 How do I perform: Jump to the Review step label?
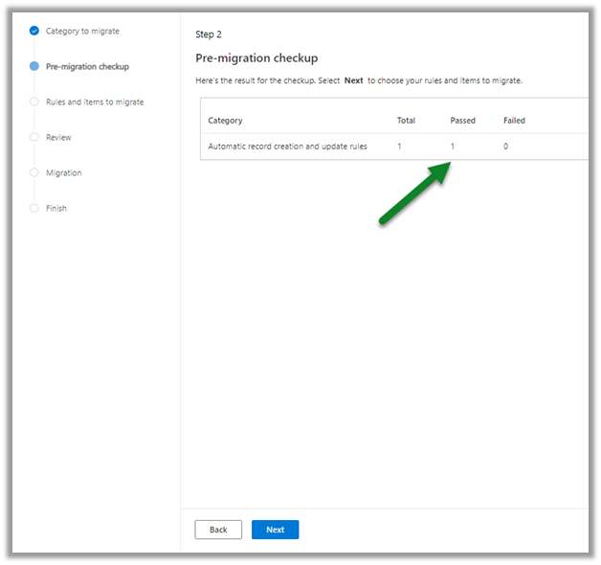pyautogui.click(x=58, y=137)
